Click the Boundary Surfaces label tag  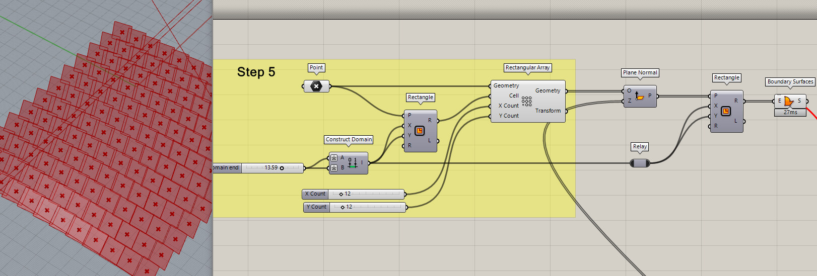(x=790, y=81)
